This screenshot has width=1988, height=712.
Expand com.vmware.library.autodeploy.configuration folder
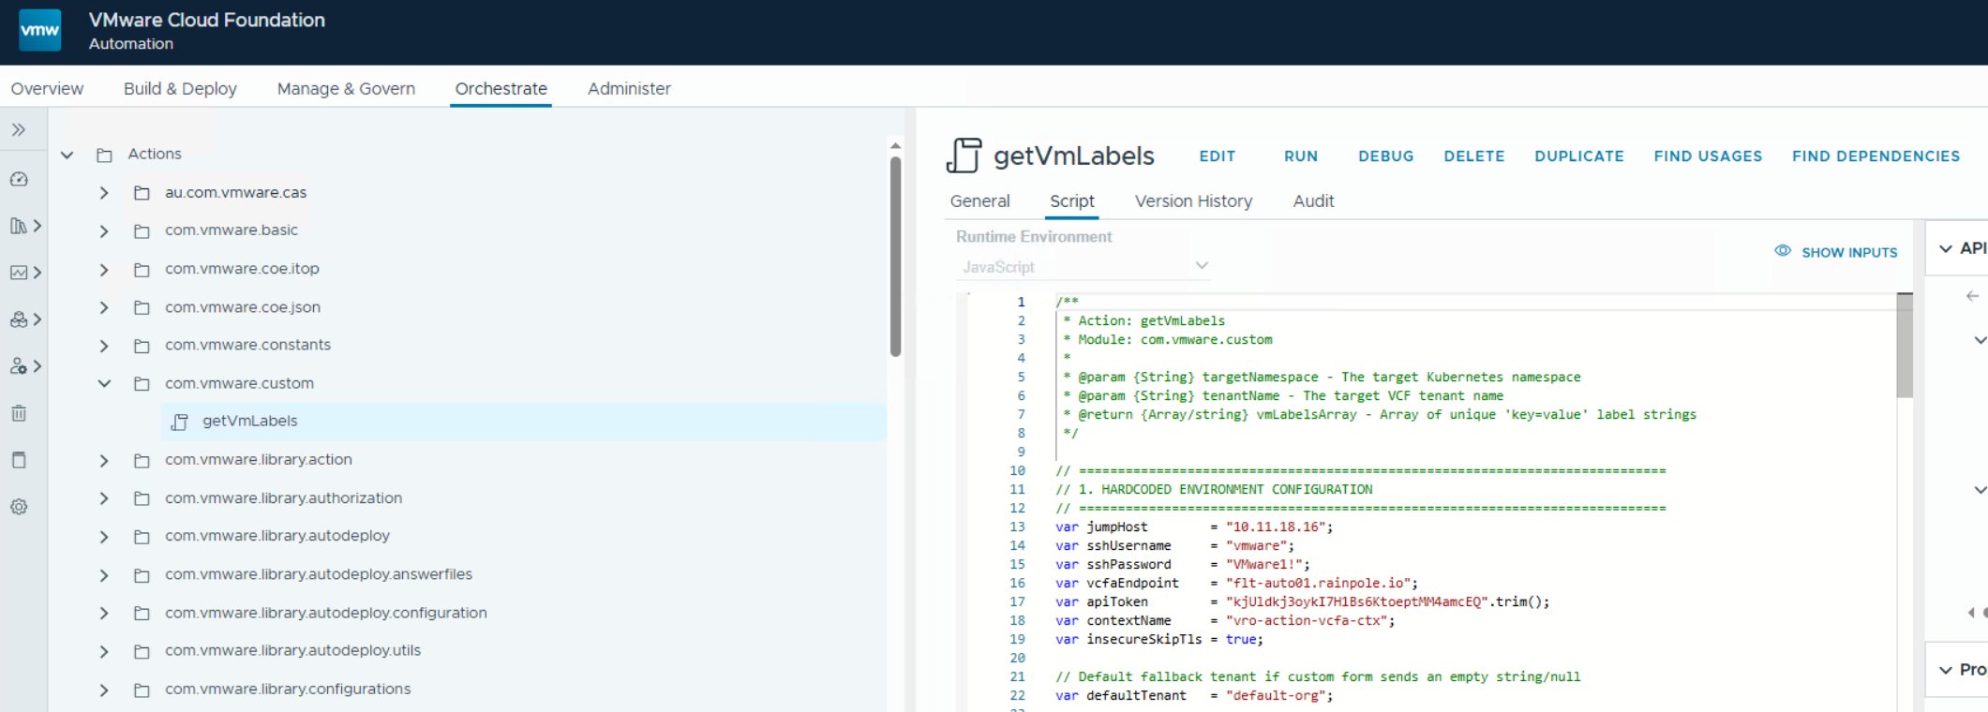tap(104, 614)
